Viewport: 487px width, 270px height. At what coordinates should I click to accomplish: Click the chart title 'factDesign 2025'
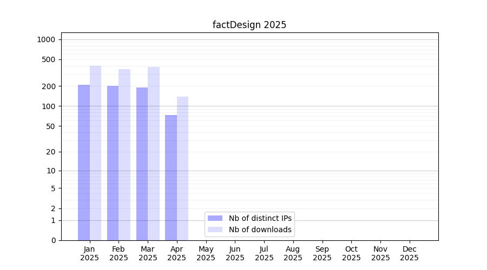click(x=249, y=25)
